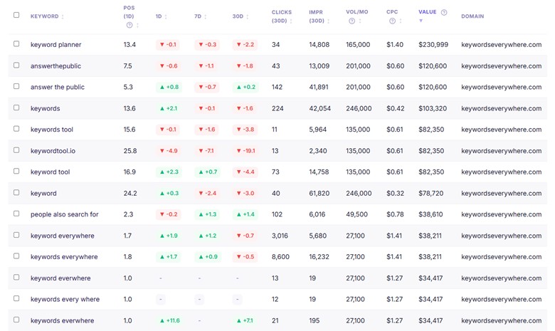The height and width of the screenshot is (331, 555).
Task: Check the keywords every where row checkbox
Action: [x=16, y=298]
